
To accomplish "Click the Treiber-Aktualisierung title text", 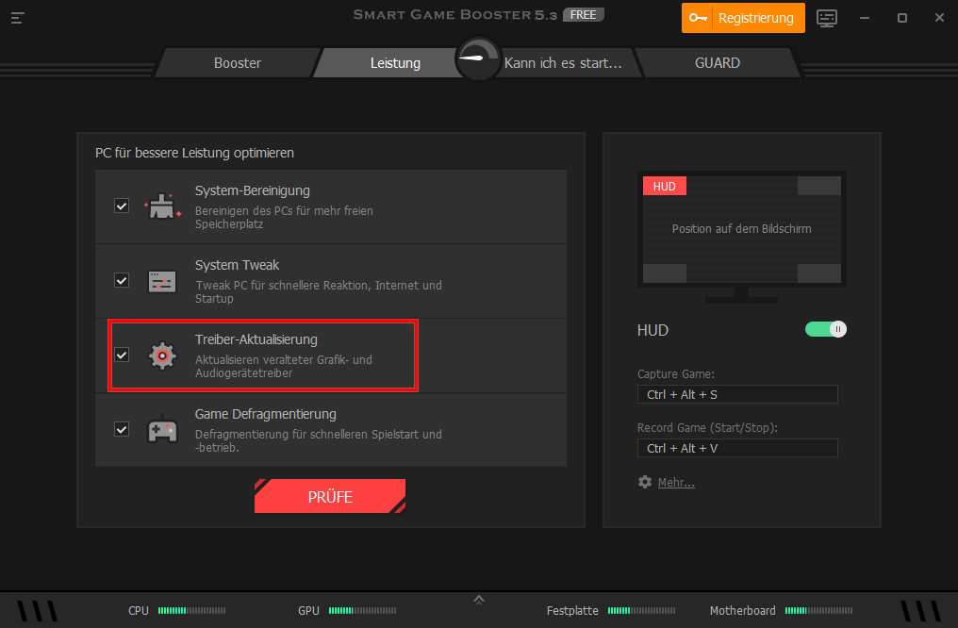I will [x=256, y=339].
